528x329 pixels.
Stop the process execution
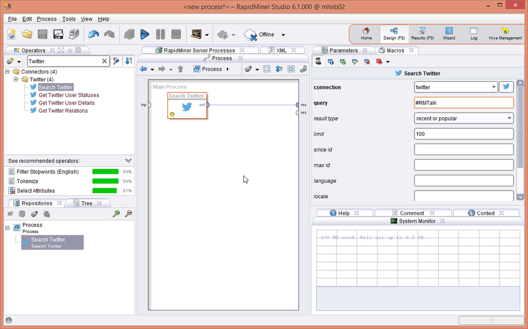176,34
